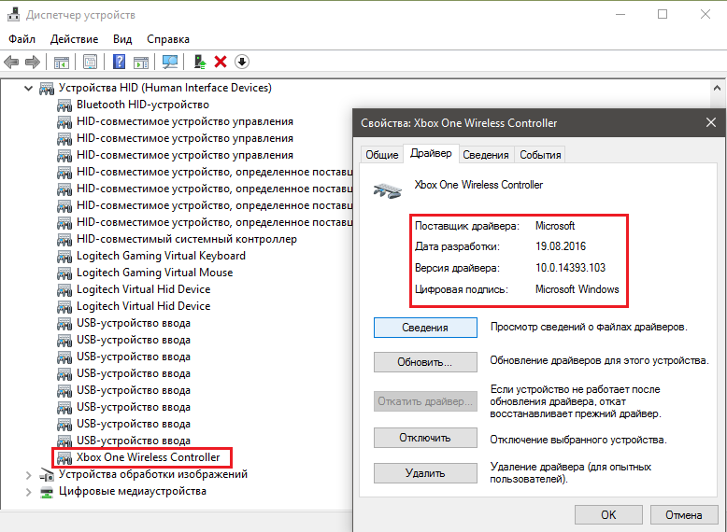This screenshot has width=727, height=532.
Task: Click the Удалить button
Action: click(x=425, y=473)
